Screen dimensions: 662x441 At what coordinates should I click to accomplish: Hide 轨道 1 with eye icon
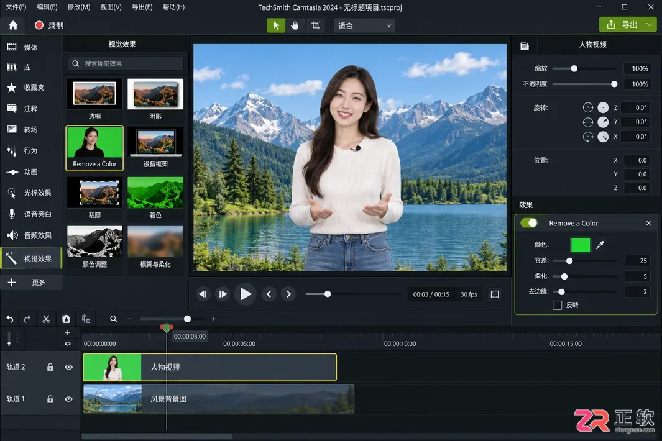tap(69, 399)
